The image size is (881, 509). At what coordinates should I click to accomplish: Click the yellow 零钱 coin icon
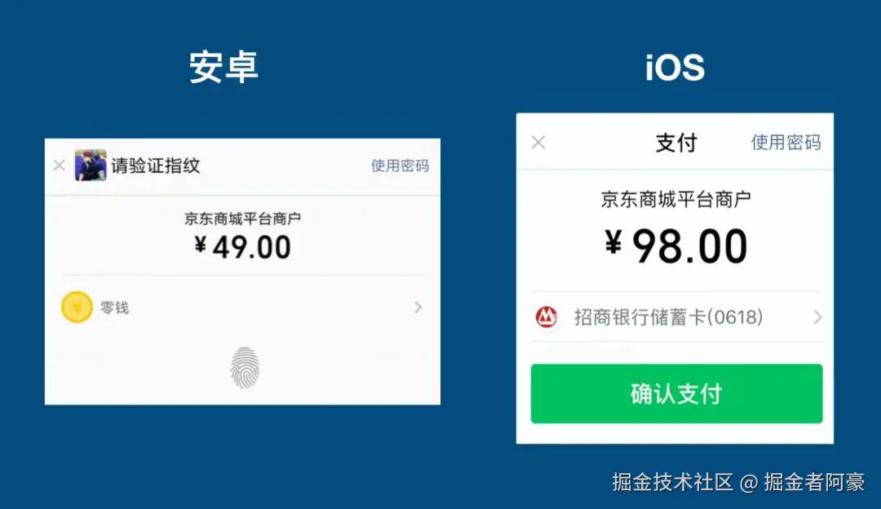(77, 308)
